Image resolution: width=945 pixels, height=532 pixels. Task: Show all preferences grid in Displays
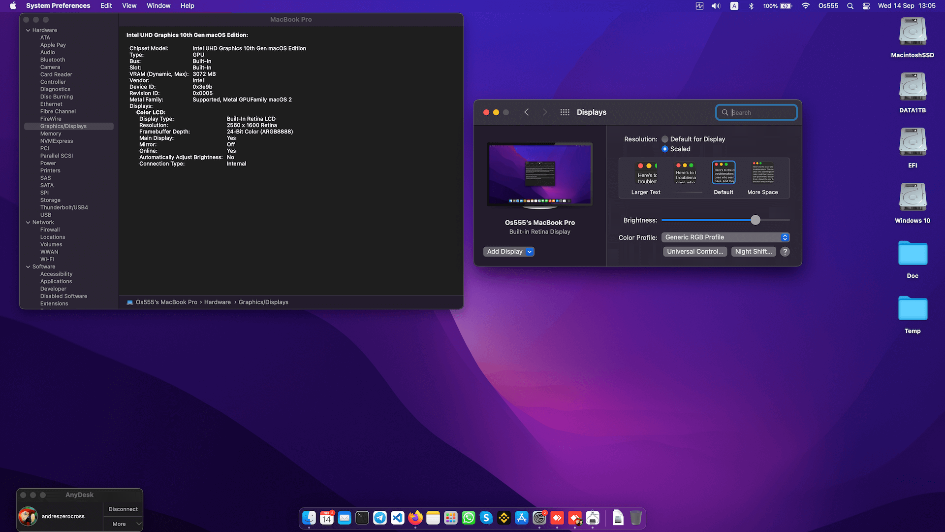point(565,112)
